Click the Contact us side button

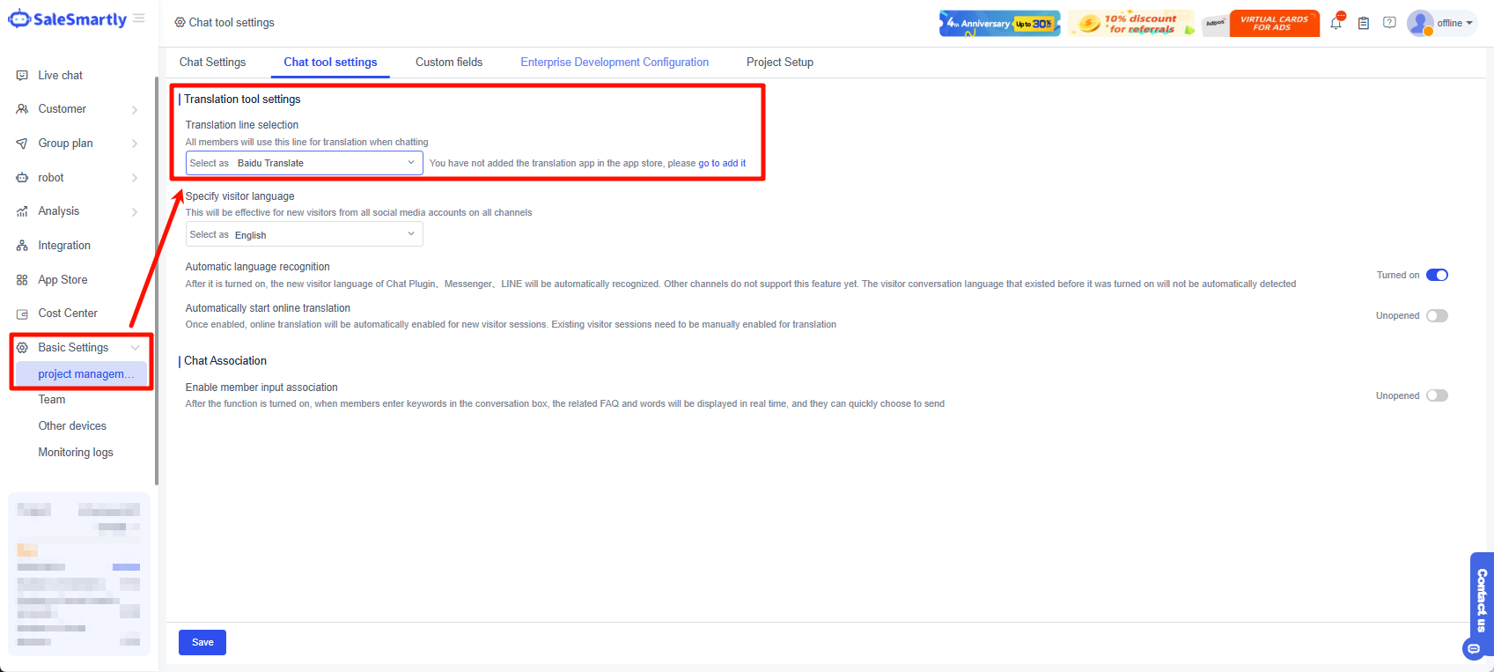click(1482, 599)
